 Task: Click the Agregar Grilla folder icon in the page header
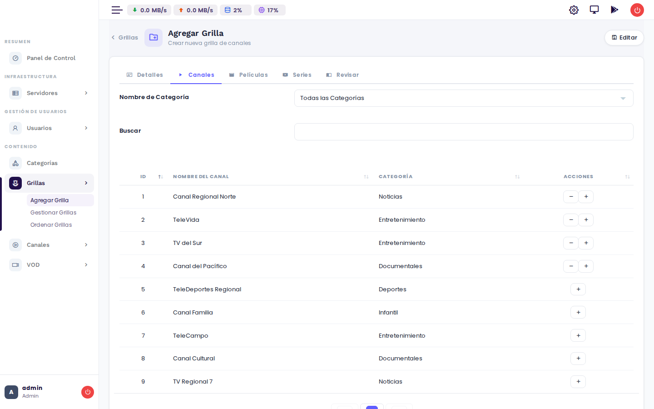pos(154,38)
